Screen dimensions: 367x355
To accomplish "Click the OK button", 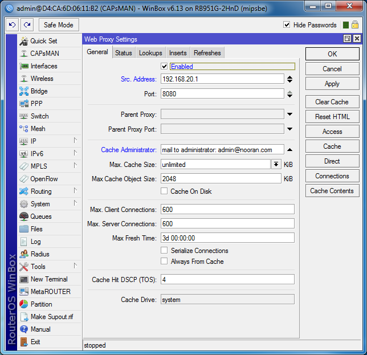I will tap(332, 54).
